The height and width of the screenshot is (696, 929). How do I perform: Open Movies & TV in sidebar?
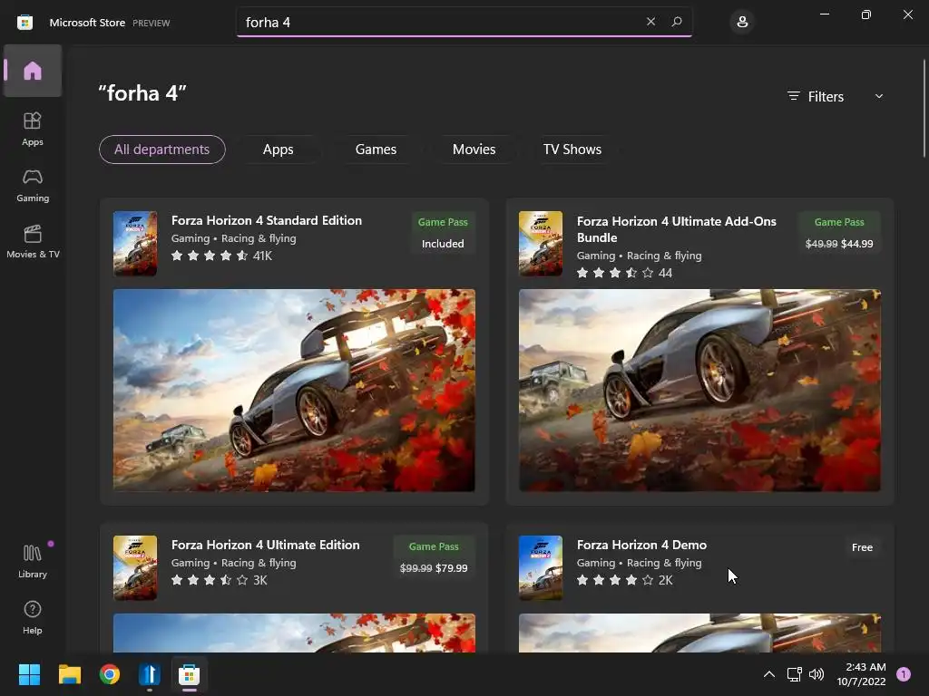(33, 241)
